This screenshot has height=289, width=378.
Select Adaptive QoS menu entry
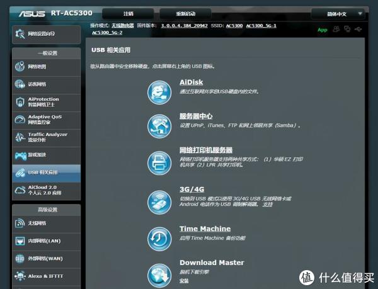point(46,120)
